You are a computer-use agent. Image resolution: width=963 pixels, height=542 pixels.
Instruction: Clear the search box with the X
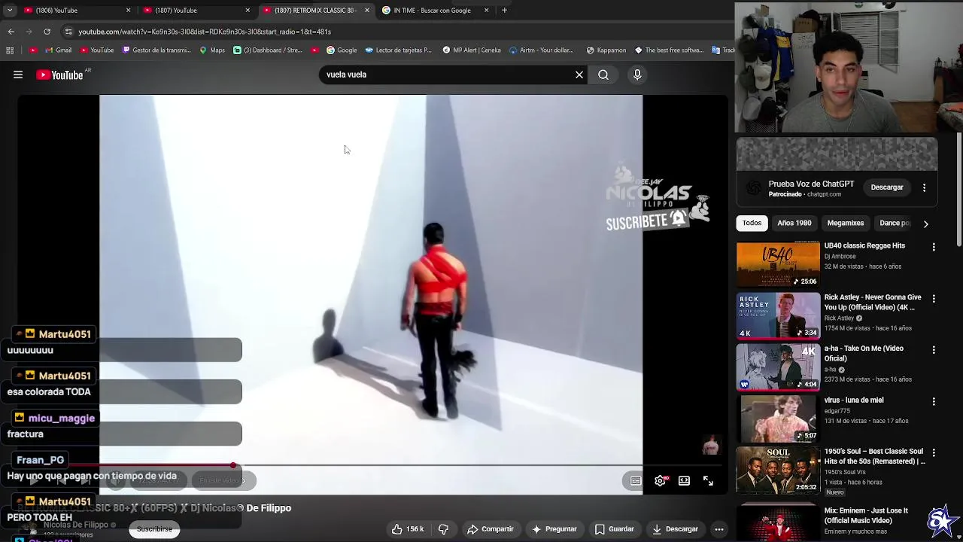click(x=579, y=75)
